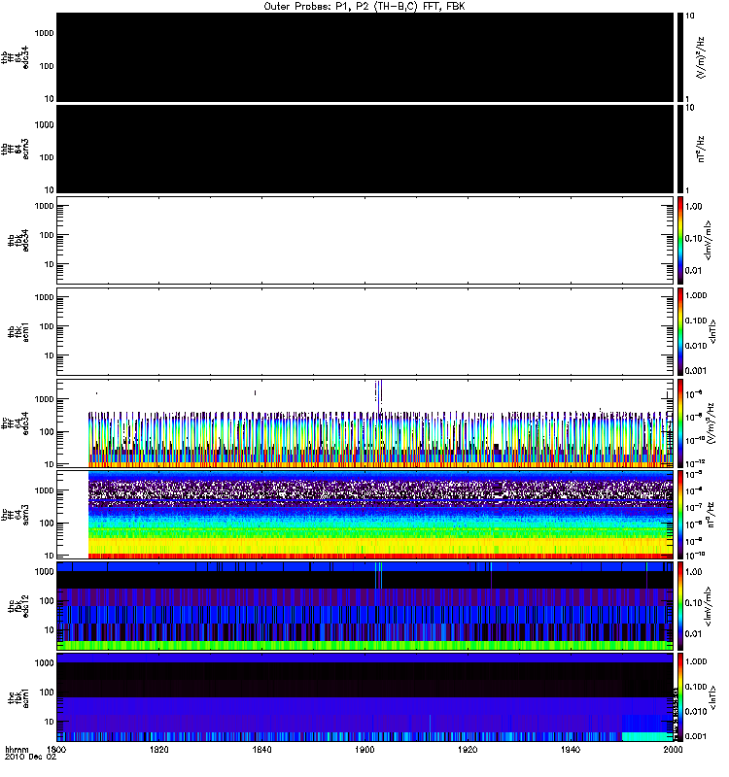Click the "thc fff 64 edc34" y-axis label
Screen dimensions: 729x777
point(15,423)
